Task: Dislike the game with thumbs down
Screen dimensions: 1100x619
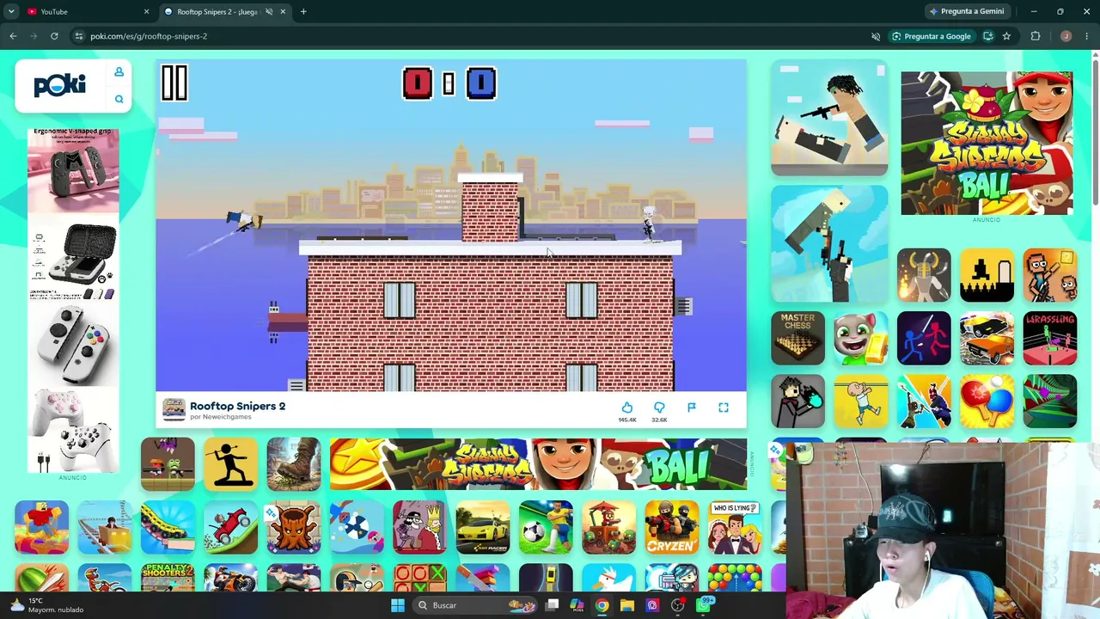Action: click(x=659, y=408)
